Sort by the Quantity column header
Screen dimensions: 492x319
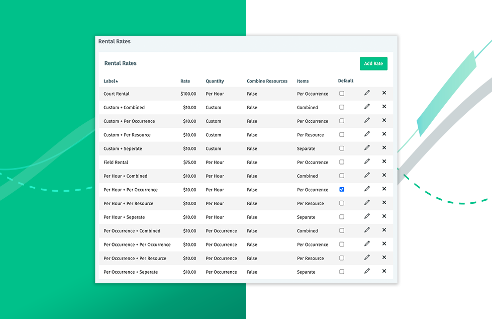click(x=215, y=81)
